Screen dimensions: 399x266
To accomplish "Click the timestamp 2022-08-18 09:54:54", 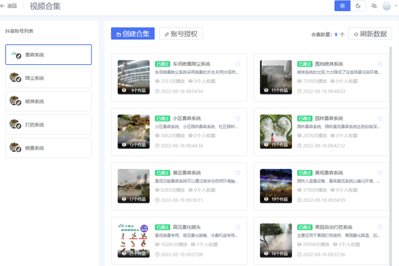I will pyautogui.click(x=179, y=92).
